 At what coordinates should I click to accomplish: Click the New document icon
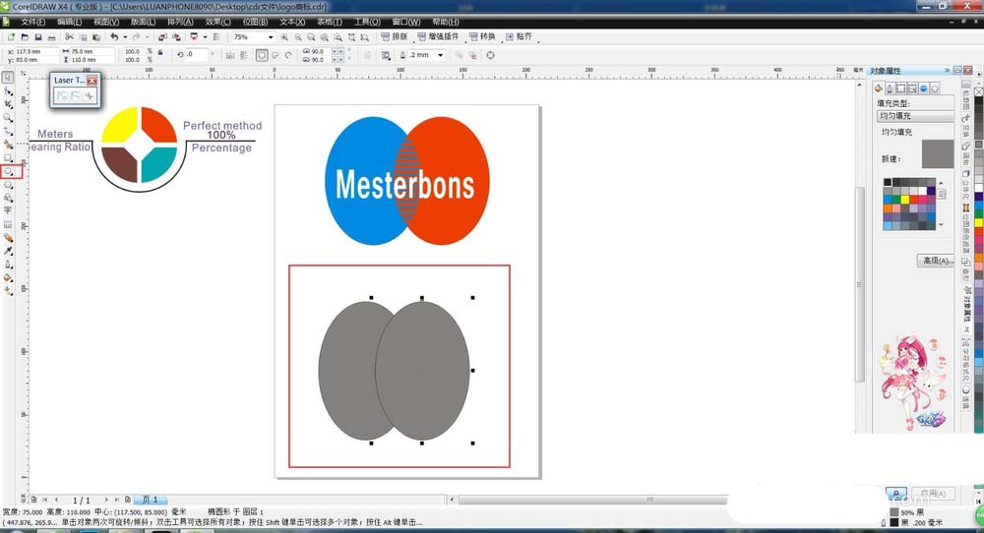click(11, 37)
